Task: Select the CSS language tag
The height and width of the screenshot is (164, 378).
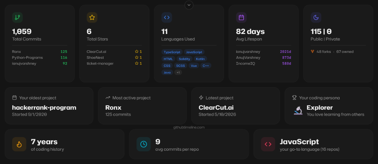Action: tap(167, 66)
